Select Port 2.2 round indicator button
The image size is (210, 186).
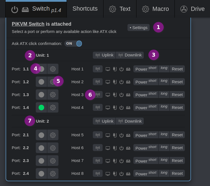click(x=41, y=148)
